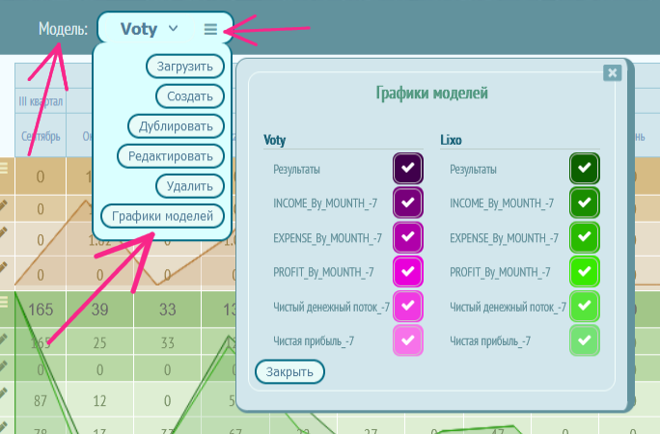The height and width of the screenshot is (434, 660).
Task: Toggle Voty Результаты checkbox
Action: [407, 169]
